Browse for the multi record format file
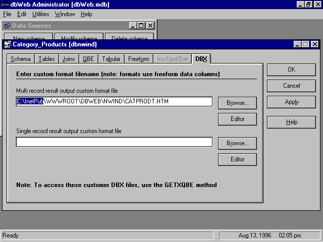The image size is (323, 242). point(237,103)
